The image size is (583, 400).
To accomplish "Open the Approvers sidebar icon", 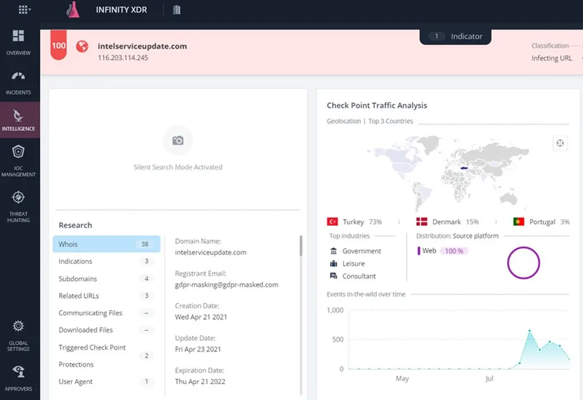I will [x=18, y=372].
